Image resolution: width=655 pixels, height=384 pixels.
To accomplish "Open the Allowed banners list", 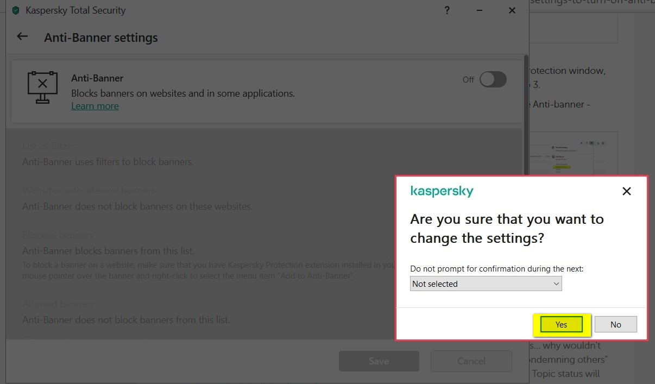I will [58, 304].
